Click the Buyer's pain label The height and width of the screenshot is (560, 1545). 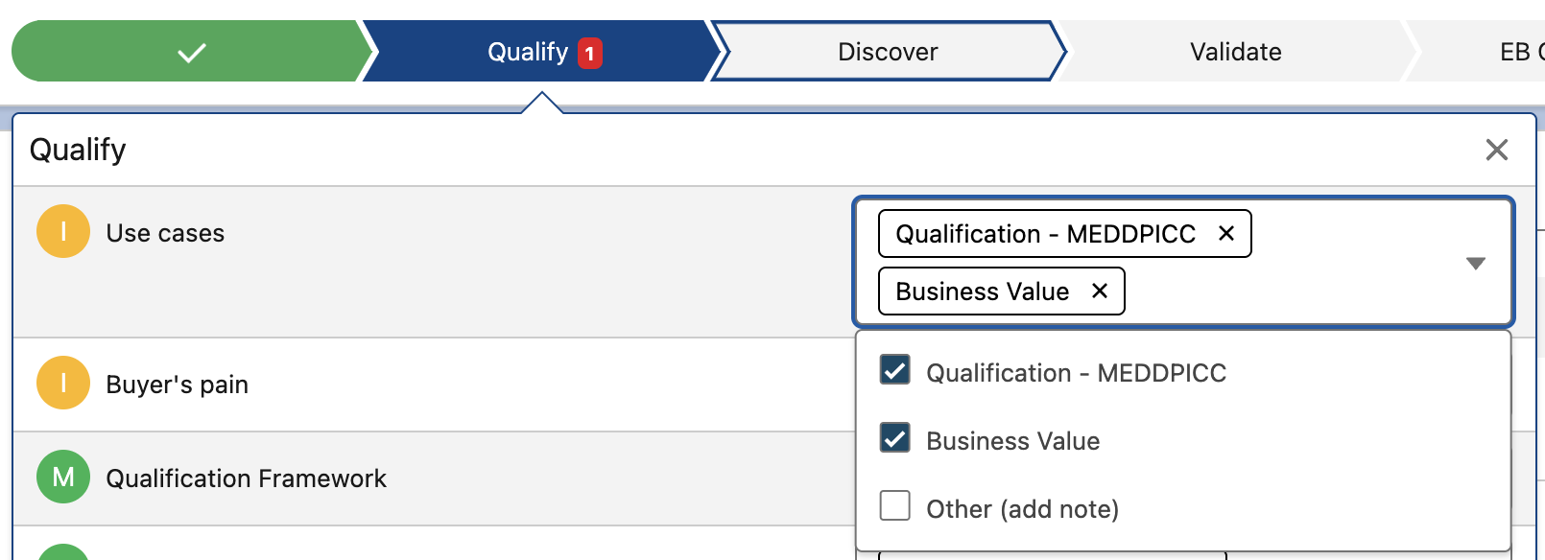click(x=177, y=385)
